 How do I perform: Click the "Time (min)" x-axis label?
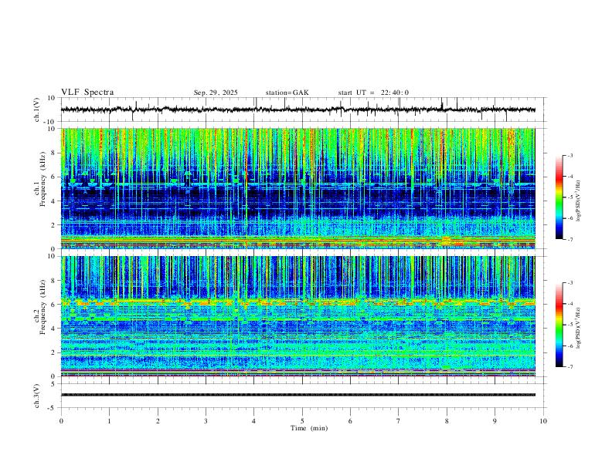tap(309, 428)
